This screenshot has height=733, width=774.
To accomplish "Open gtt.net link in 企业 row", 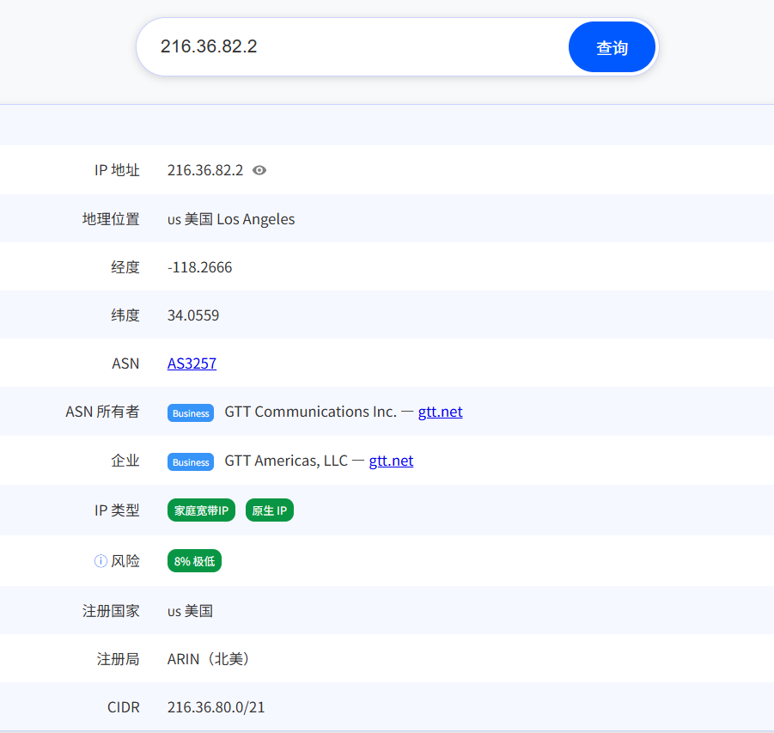I will coord(391,461).
